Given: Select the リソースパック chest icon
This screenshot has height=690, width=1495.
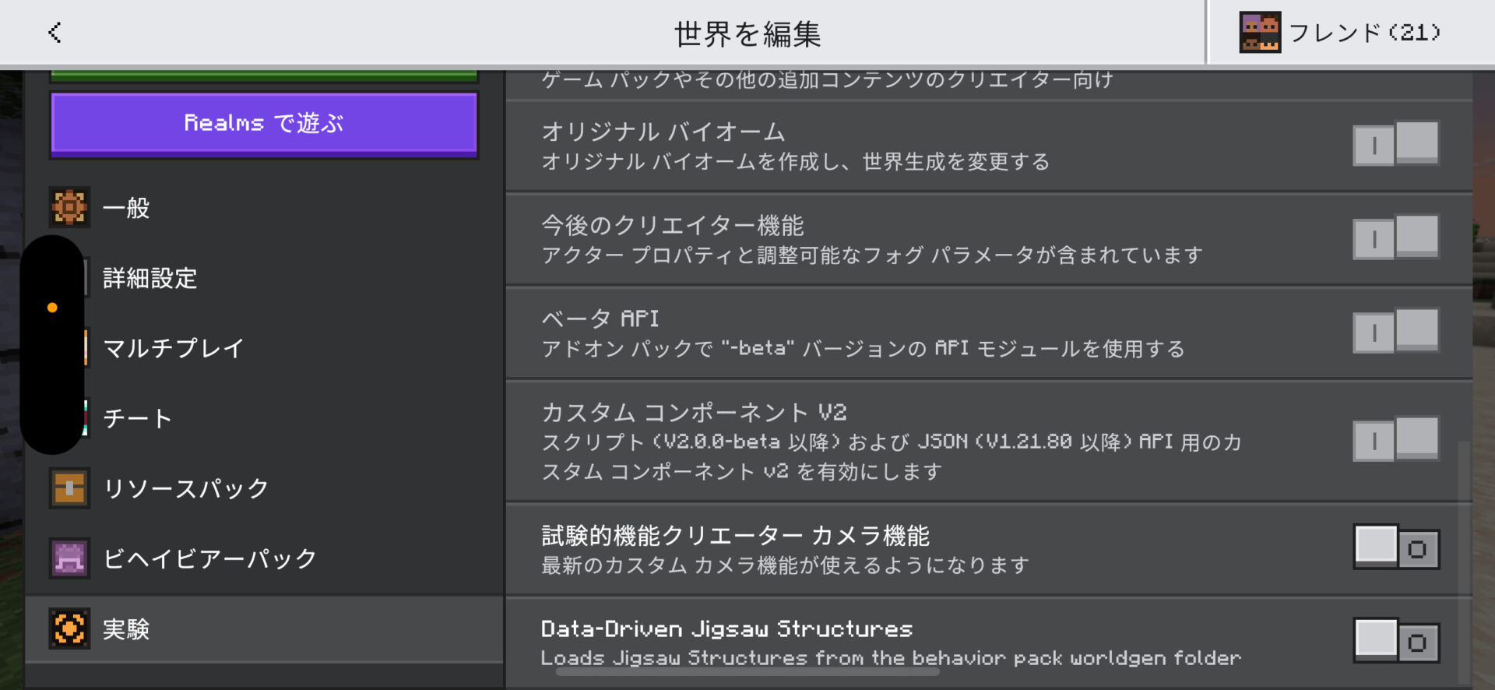Looking at the screenshot, I should click(x=69, y=488).
